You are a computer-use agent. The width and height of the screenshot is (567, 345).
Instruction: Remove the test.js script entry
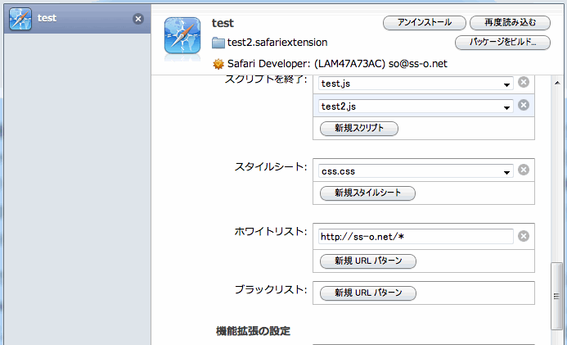[524, 82]
